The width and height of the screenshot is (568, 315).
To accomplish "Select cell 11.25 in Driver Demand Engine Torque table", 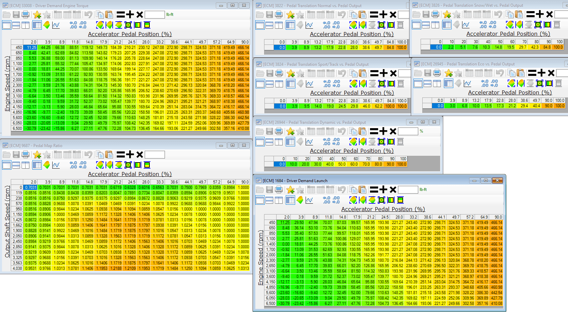I will 30,48.
